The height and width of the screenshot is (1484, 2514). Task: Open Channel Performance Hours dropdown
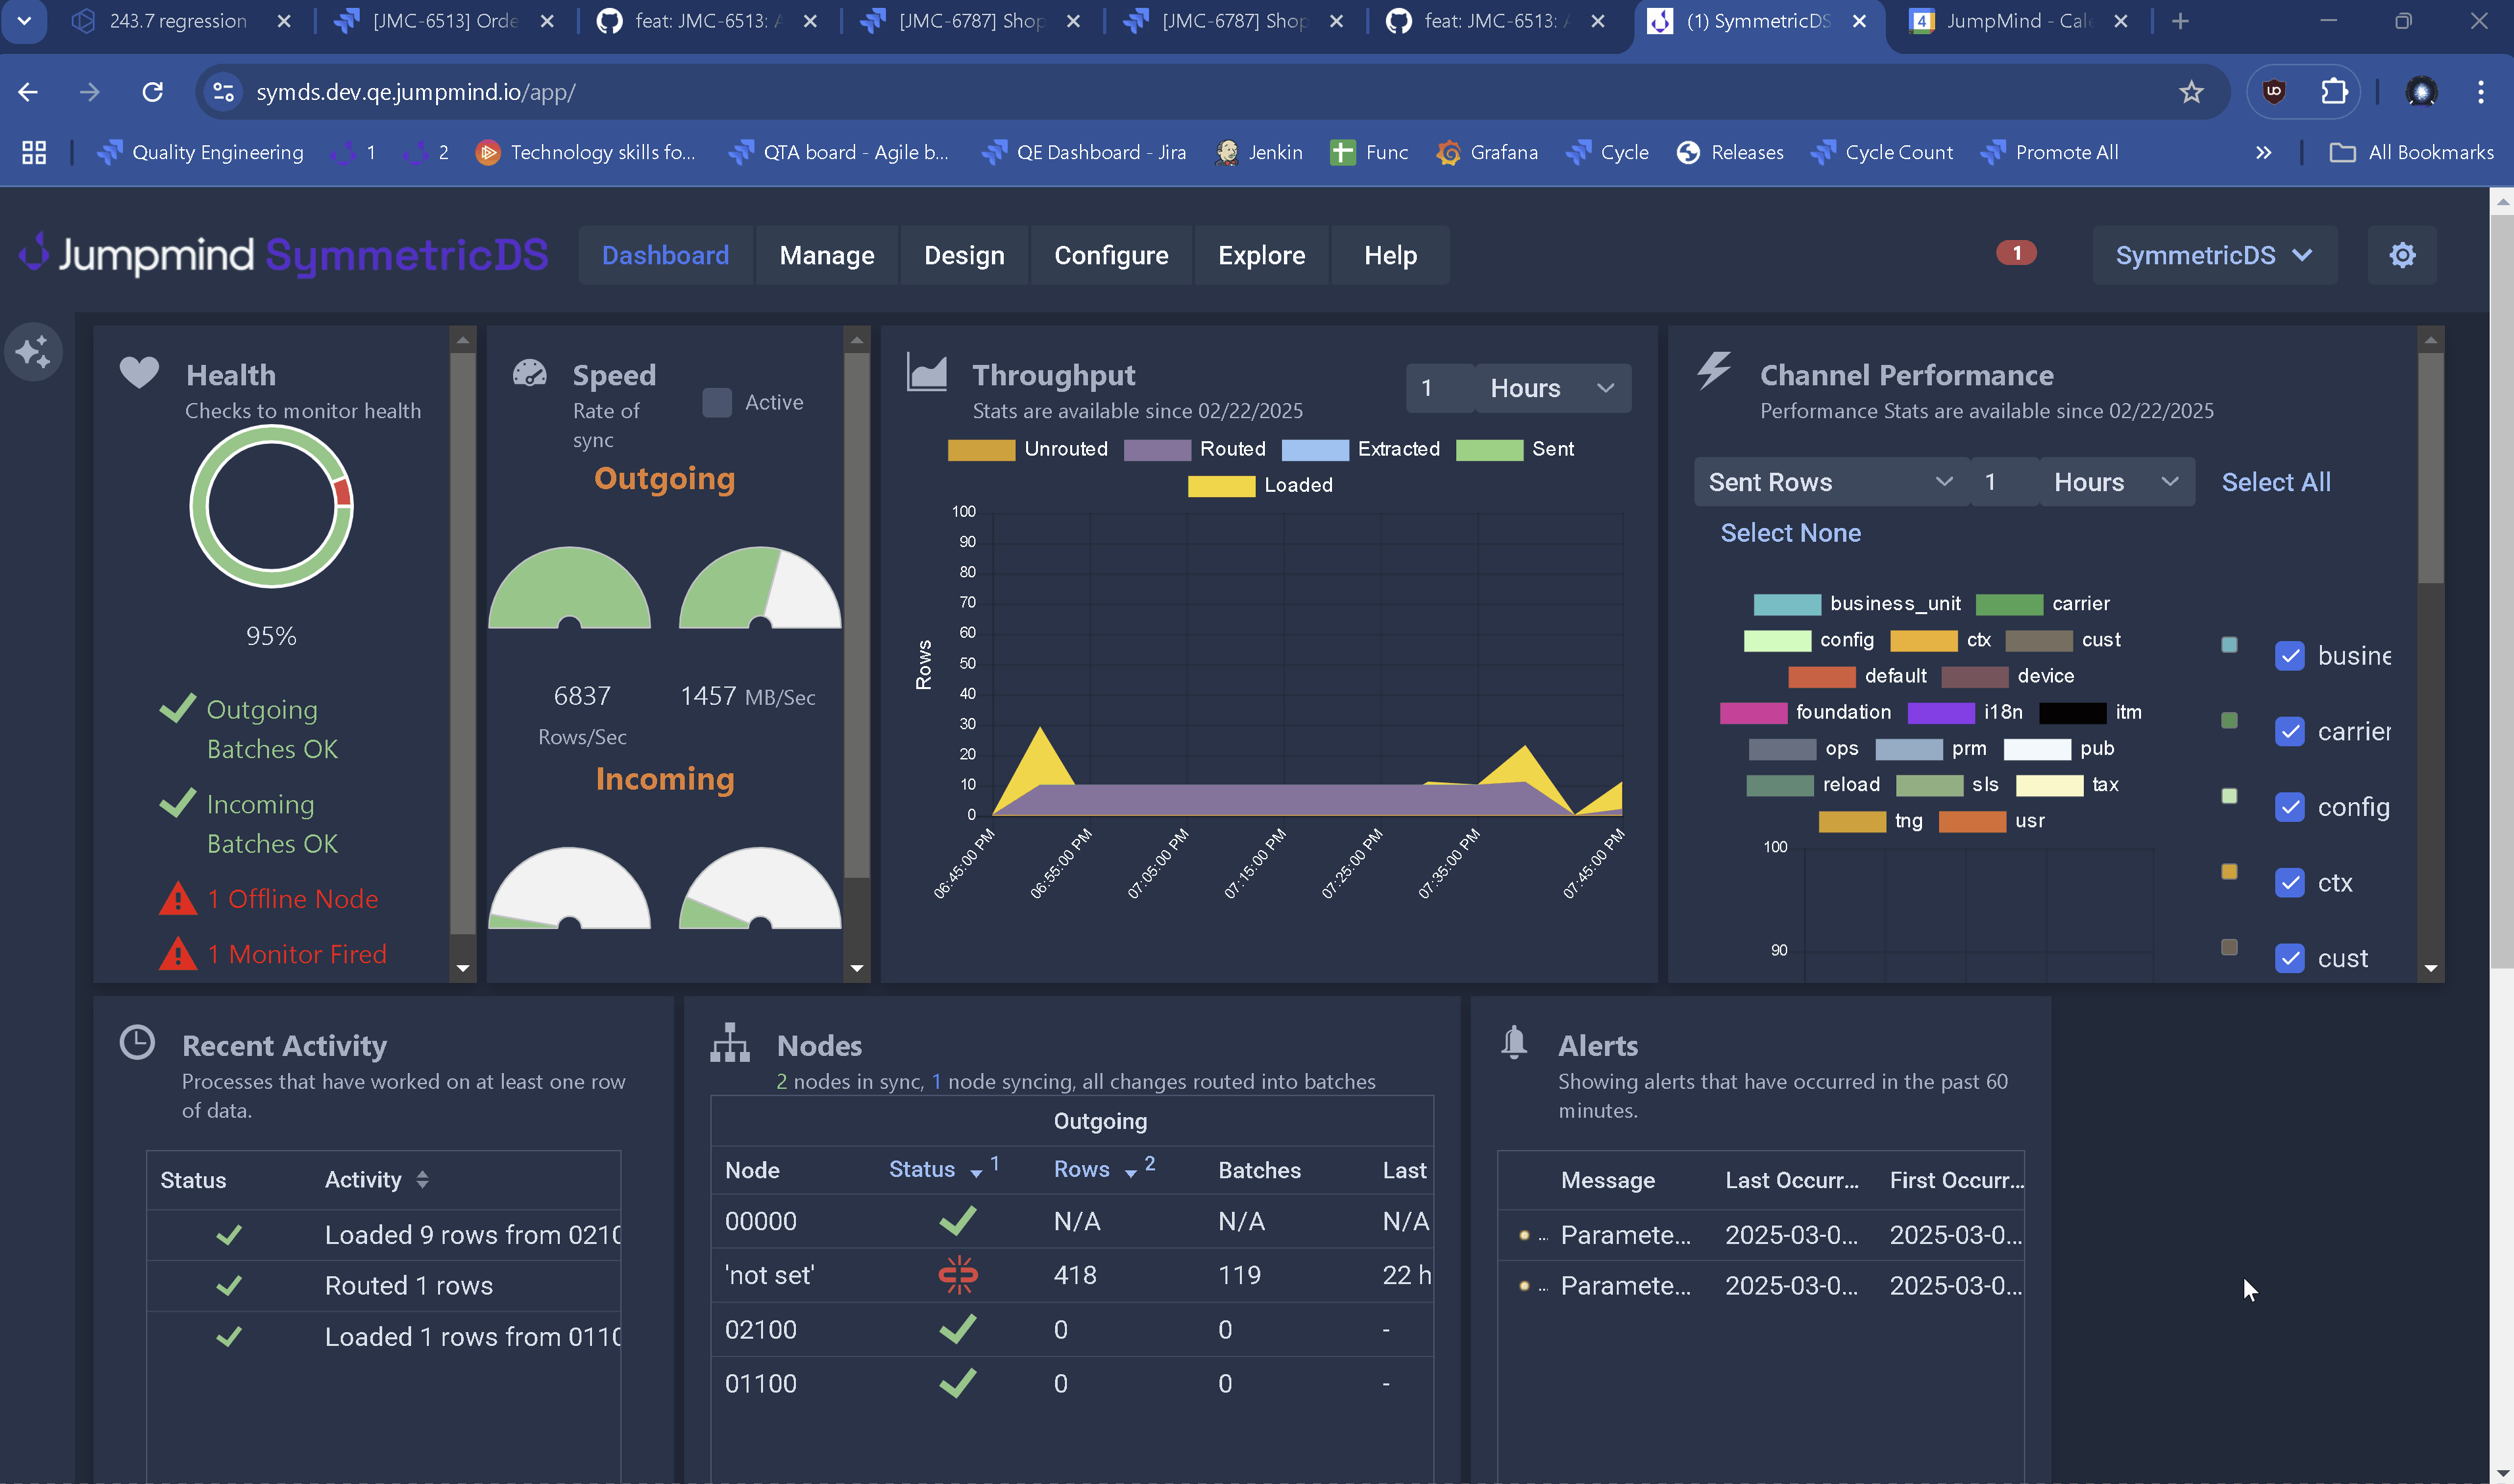[x=2117, y=482]
